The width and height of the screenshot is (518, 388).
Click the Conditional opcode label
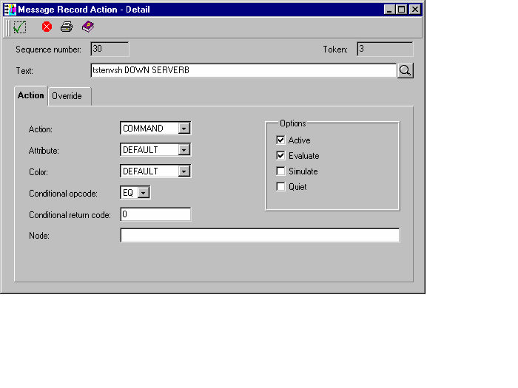[x=63, y=194]
